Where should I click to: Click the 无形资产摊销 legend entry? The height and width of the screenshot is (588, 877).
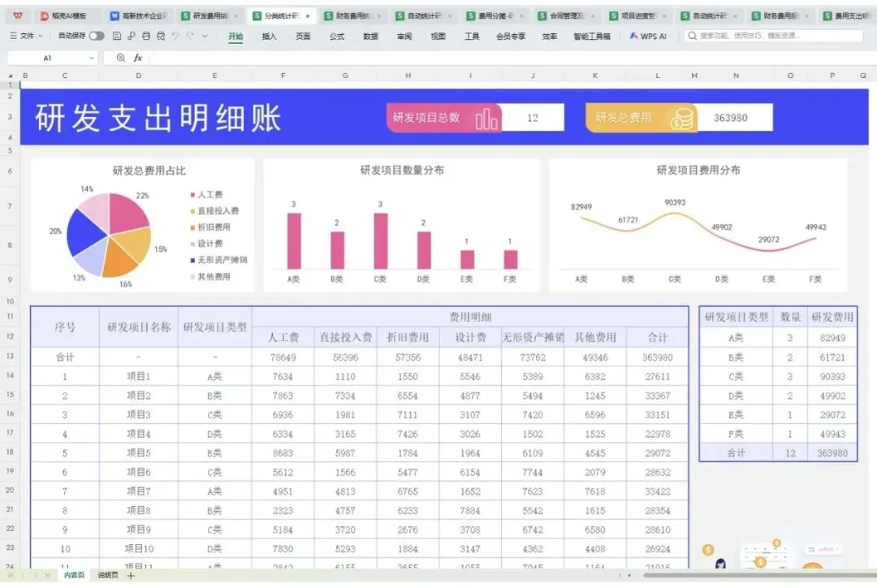(218, 260)
